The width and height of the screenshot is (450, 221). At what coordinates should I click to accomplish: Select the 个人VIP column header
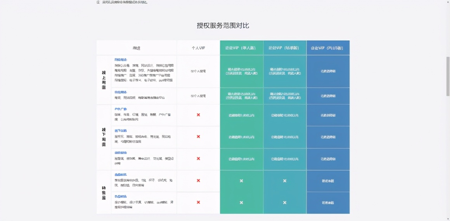[198, 48]
